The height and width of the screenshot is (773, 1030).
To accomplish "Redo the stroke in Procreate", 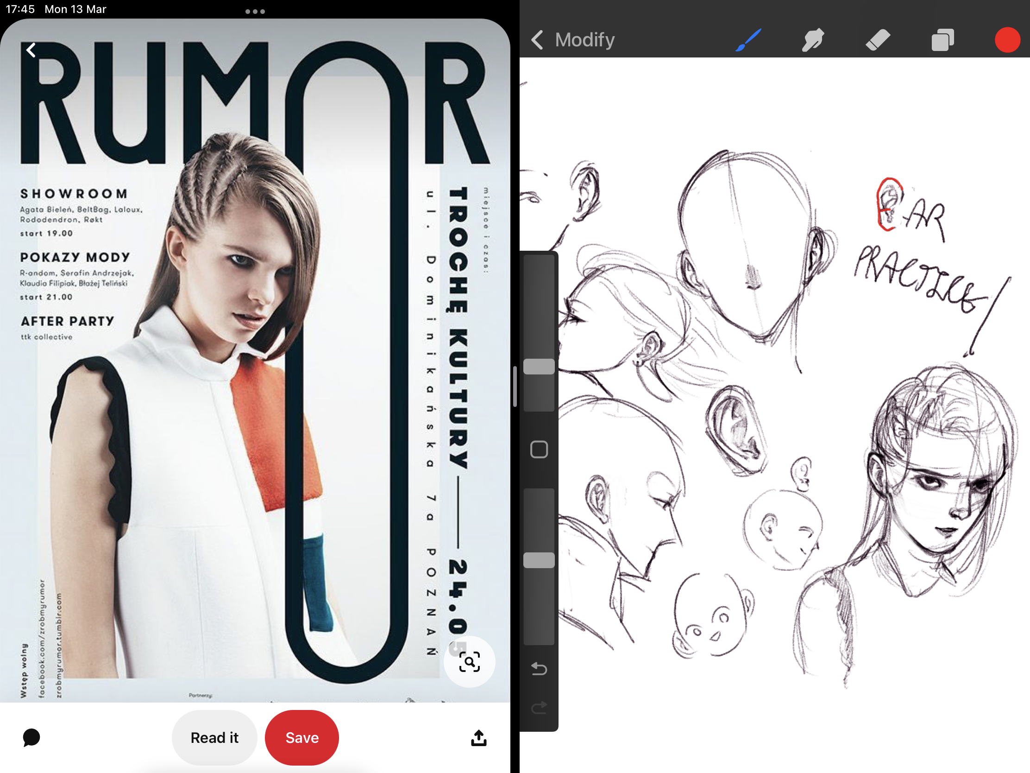I will click(539, 708).
